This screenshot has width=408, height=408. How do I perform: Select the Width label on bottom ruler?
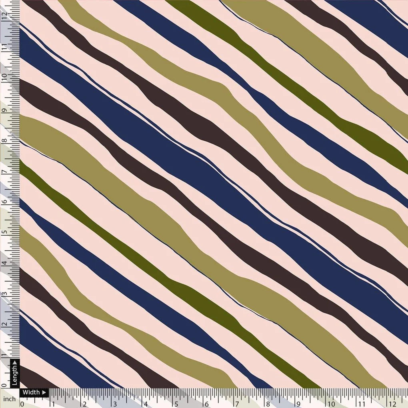tap(31, 392)
